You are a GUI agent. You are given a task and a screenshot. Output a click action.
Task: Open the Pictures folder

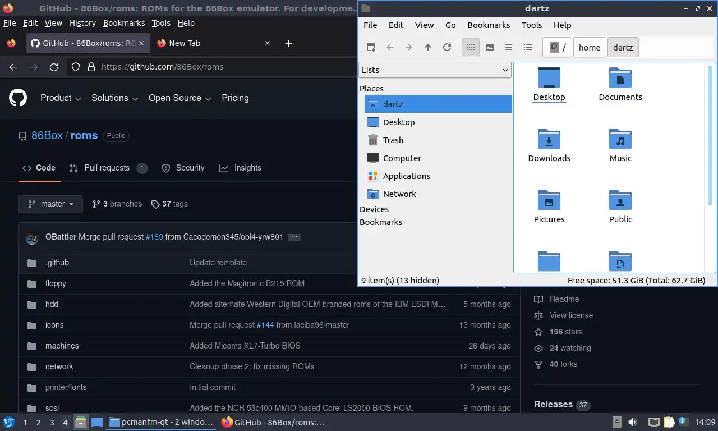point(549,207)
